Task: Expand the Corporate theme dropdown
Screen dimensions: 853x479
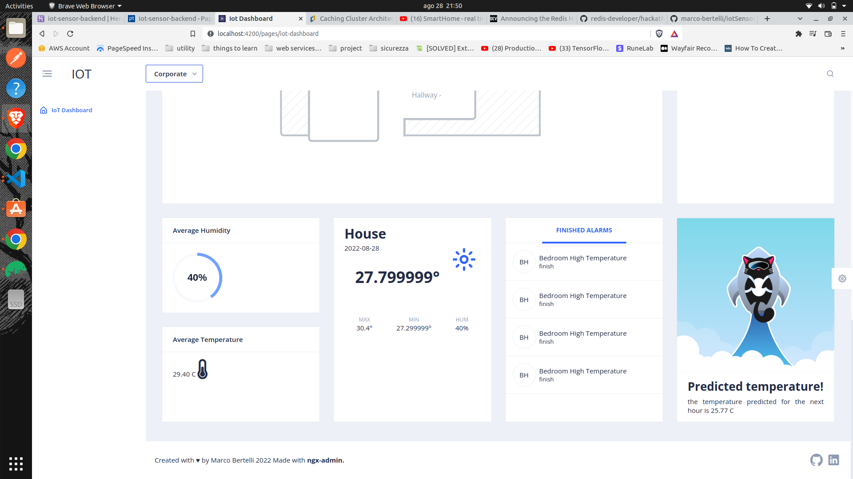Action: click(x=174, y=74)
